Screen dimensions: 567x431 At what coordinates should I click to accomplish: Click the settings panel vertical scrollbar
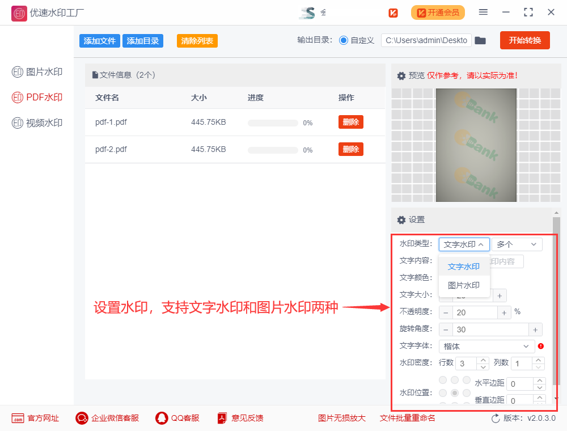click(x=556, y=300)
